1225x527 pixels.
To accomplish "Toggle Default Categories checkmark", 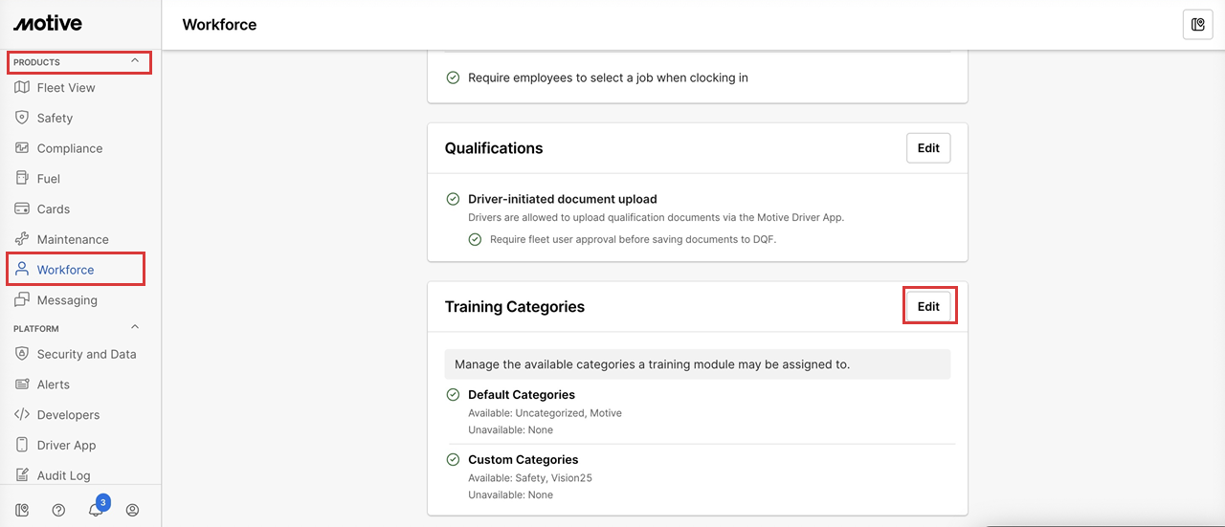I will (x=453, y=395).
